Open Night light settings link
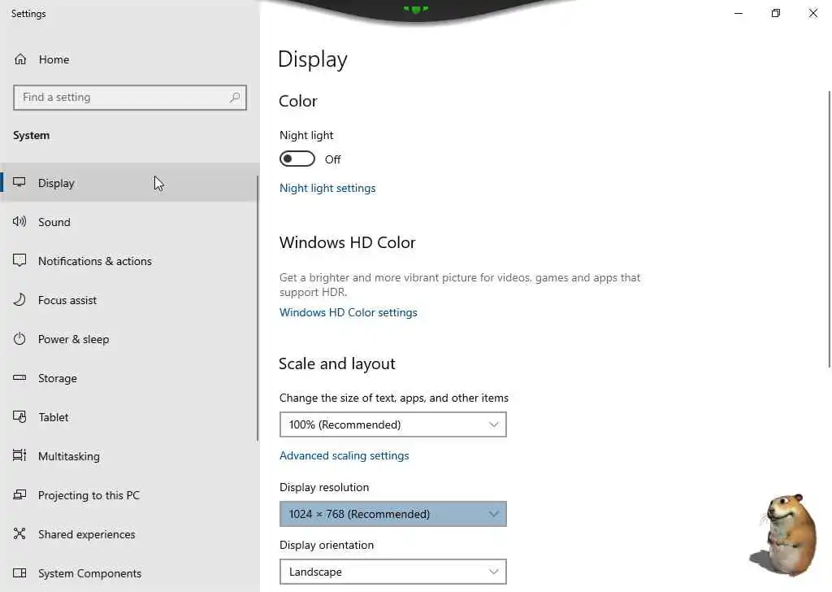Viewport: 832px width, 592px height. [327, 188]
